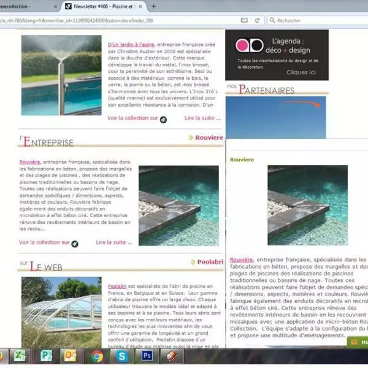
Task: Launch Outlook from the taskbar
Action: point(71,356)
